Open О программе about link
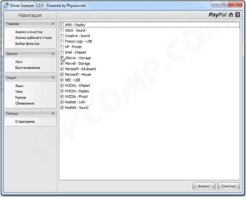This screenshot has width=246, height=197. point(25,122)
